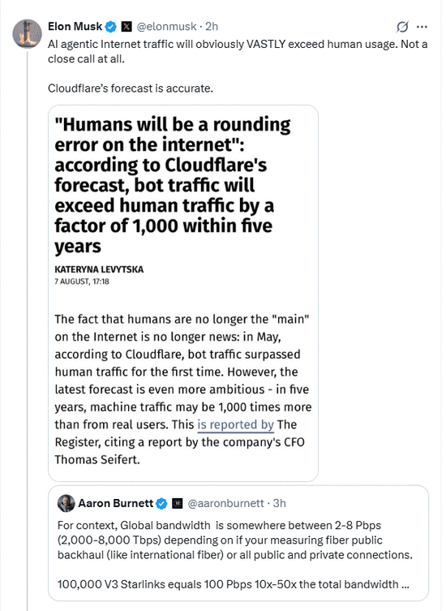The height and width of the screenshot is (611, 446).
Task: Open the Elon Musk display name link
Action: (x=75, y=27)
